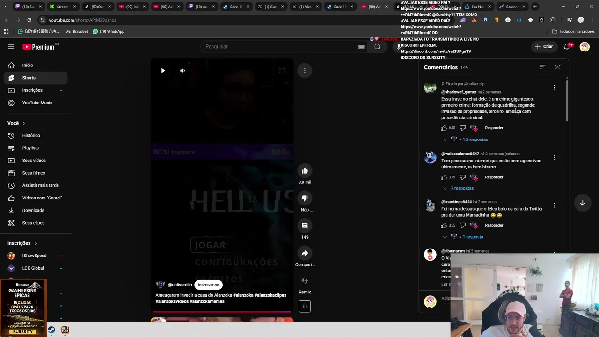This screenshot has width=599, height=337.
Task: Enter fullscreen on the Short
Action: 282,71
